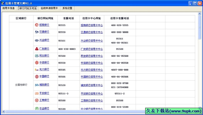Click the Bank of China (中国银行) logo icon
Screen dimensions: 203x115
click(x=37, y=77)
